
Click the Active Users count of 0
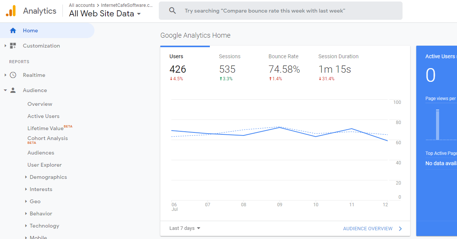[x=430, y=75]
